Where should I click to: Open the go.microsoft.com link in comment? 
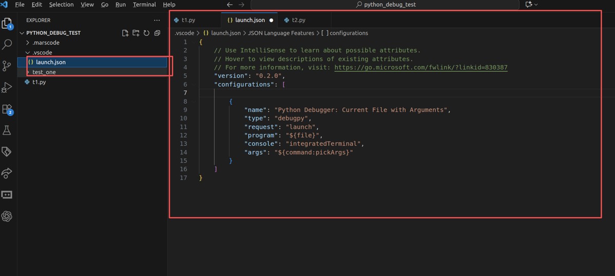(421, 67)
